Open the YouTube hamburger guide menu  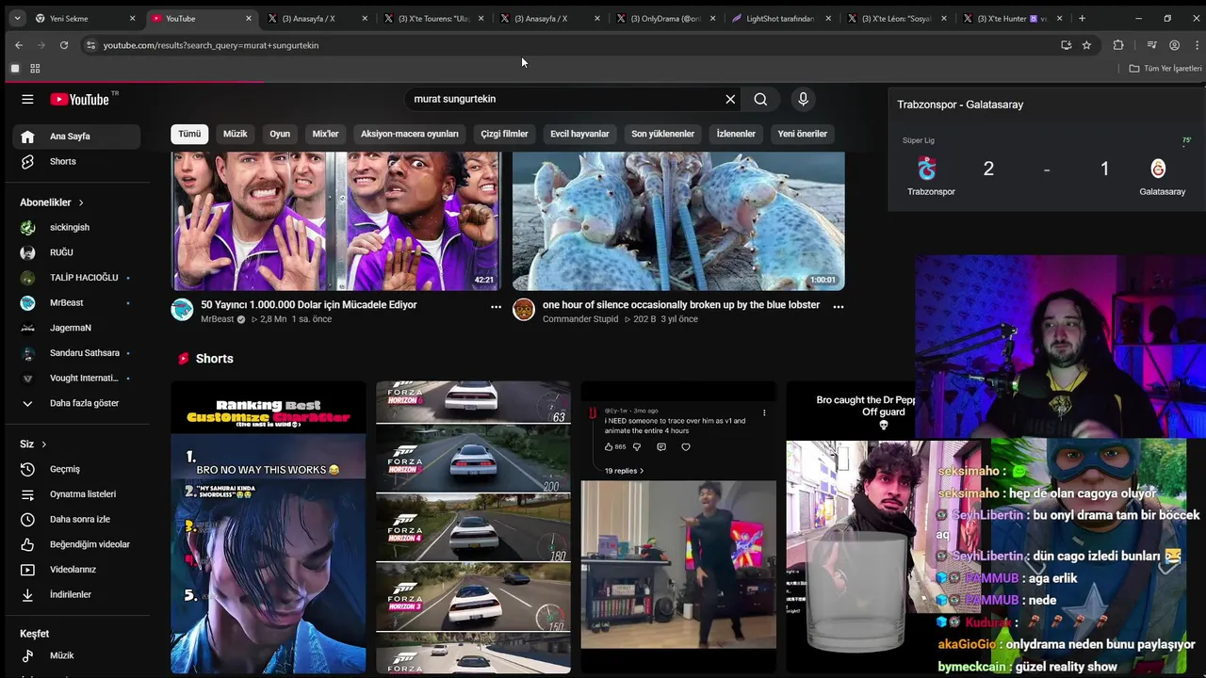click(x=27, y=99)
